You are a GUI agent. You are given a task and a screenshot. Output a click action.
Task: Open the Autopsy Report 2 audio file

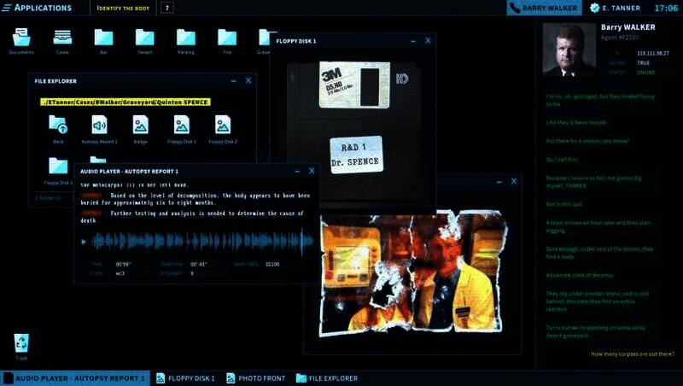tap(99, 126)
